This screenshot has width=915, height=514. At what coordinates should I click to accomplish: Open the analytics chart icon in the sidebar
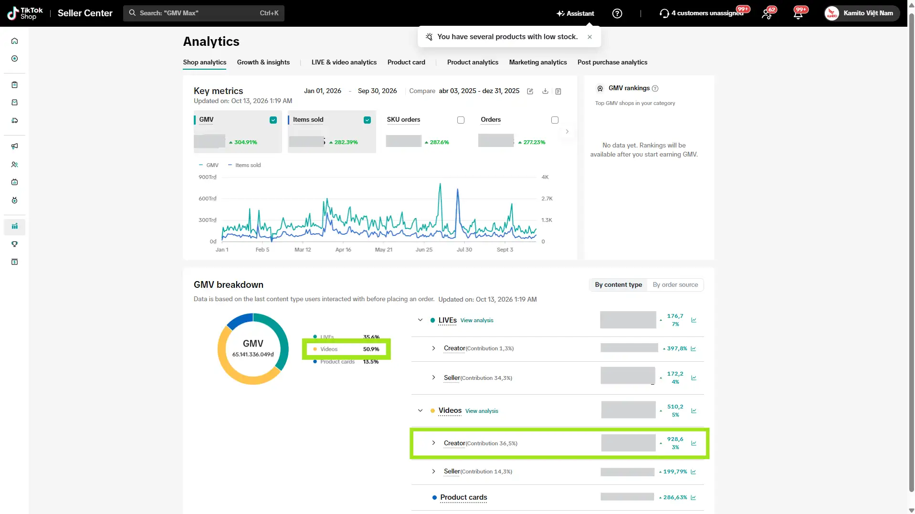15,226
